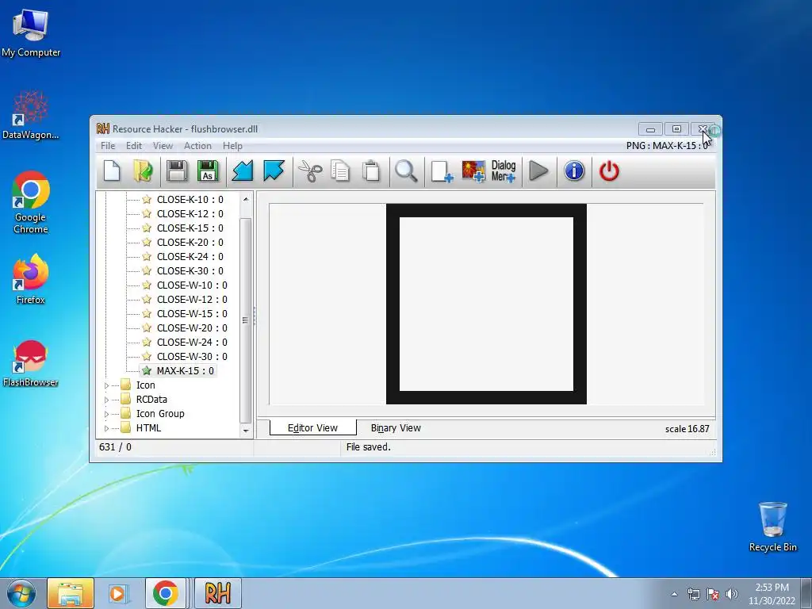Image resolution: width=812 pixels, height=609 pixels.
Task: Click the blue down-left arrow import icon
Action: click(x=243, y=171)
